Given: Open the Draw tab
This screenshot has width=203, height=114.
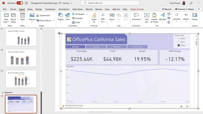Looking at the screenshot, I should (x=30, y=9).
